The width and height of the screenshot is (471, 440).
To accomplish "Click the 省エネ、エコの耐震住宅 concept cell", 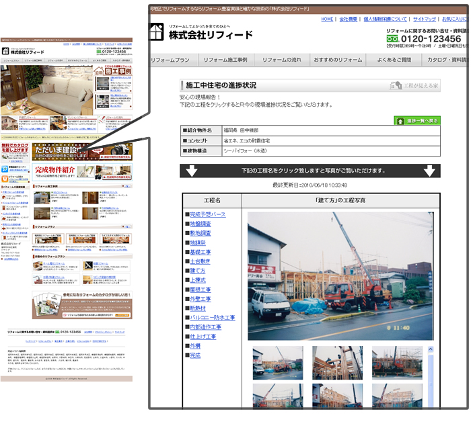I will tap(331, 140).
